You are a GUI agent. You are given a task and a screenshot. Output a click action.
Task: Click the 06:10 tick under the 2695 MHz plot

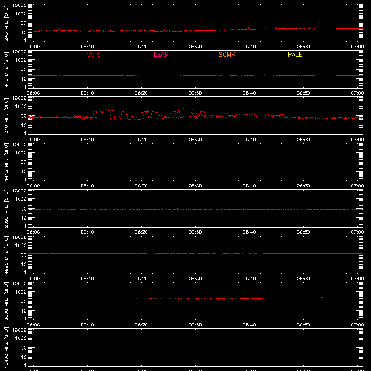pyautogui.click(x=87, y=232)
